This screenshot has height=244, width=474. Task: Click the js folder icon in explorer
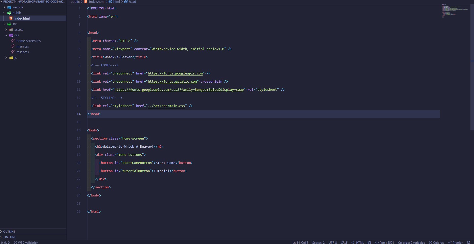[x=11, y=58]
